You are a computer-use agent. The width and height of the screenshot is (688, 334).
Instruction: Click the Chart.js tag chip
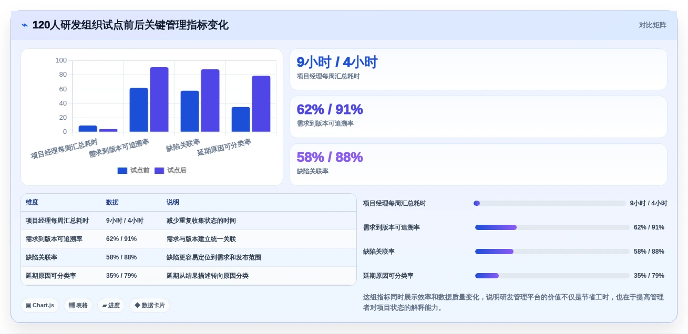pyautogui.click(x=40, y=305)
